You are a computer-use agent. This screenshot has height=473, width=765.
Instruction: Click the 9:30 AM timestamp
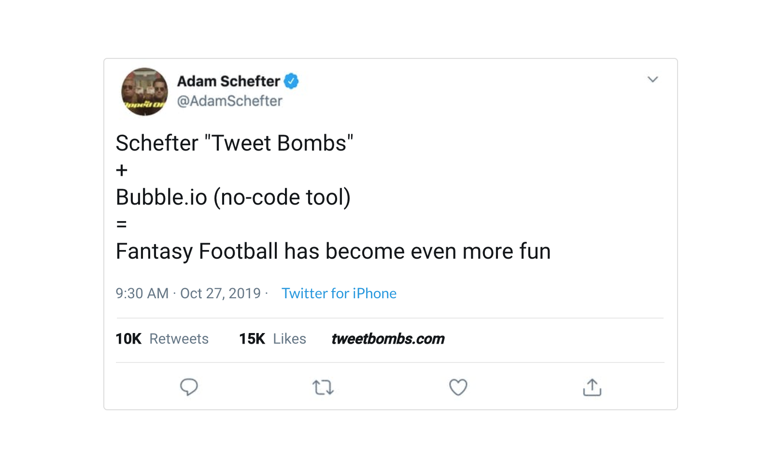tap(142, 293)
